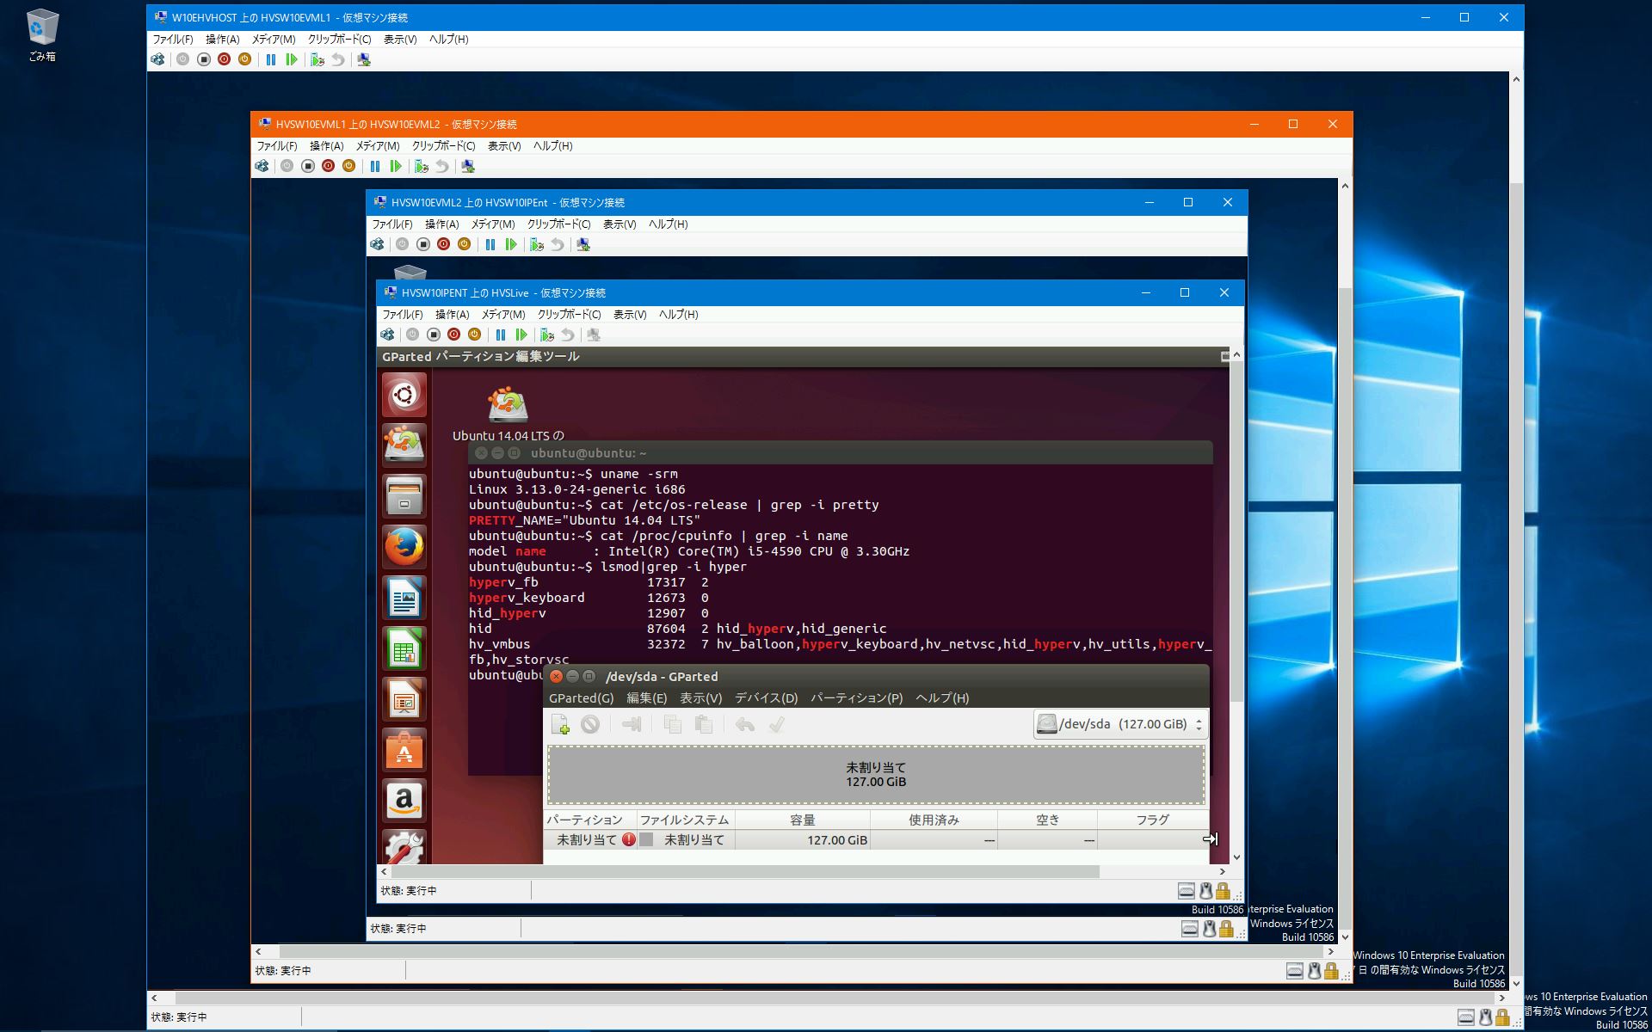
Task: Click パーティション column header in GParted
Action: pos(589,820)
